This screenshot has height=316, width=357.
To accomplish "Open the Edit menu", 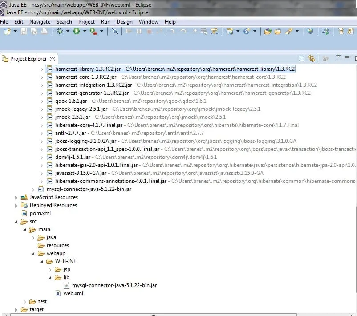I will (x=19, y=22).
